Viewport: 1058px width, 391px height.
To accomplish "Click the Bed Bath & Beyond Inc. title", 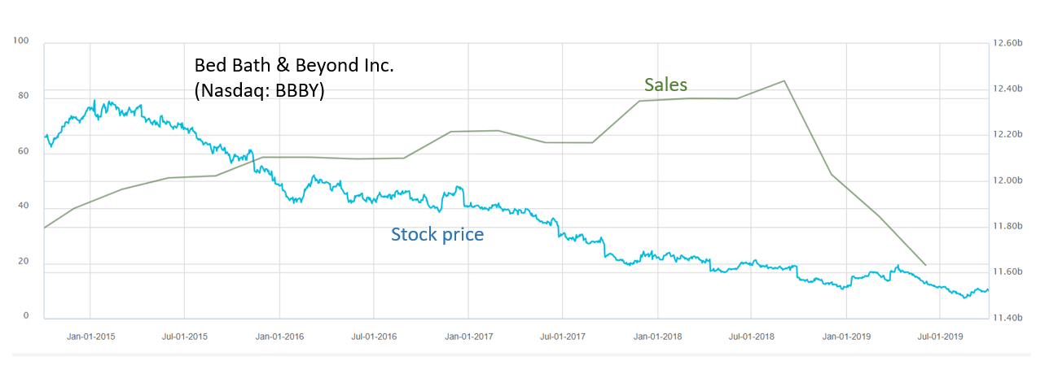I will point(294,66).
